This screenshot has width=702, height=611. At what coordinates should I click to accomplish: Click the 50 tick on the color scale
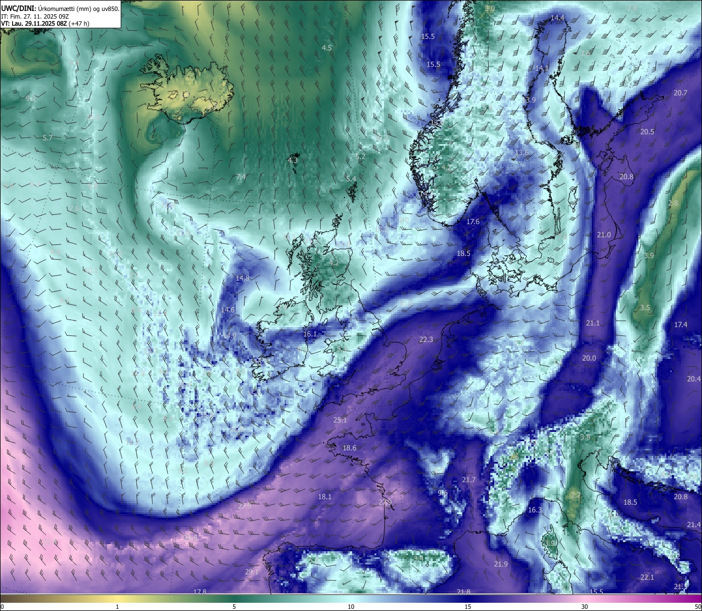698,607
